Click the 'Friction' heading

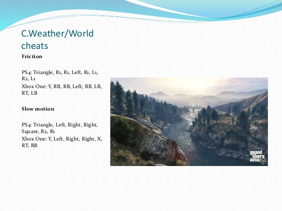[32, 56]
